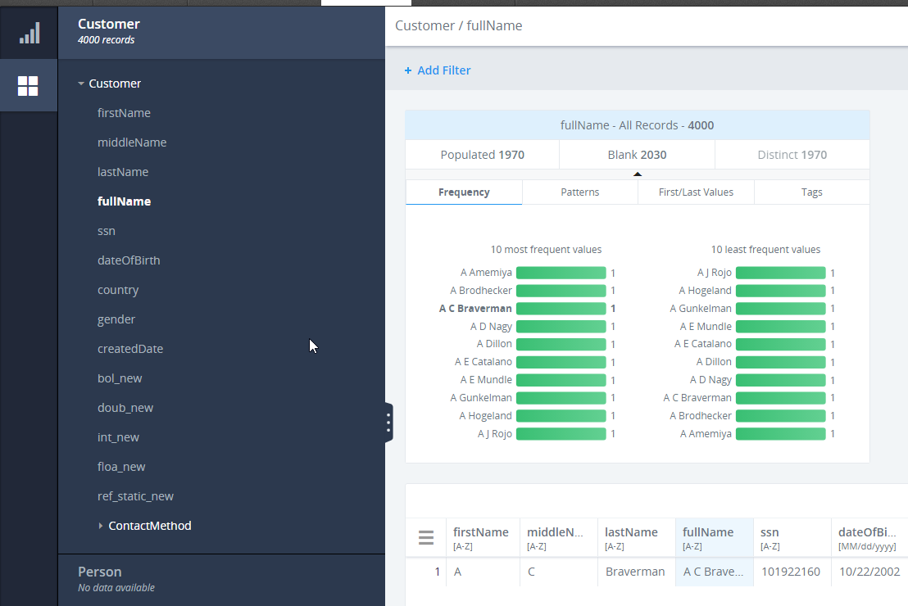Click the ssn column header in table

click(792, 538)
